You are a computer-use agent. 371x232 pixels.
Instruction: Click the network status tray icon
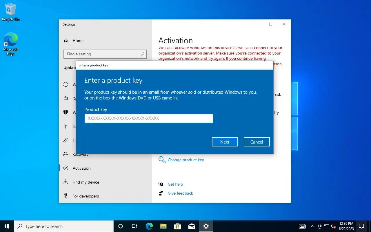(327, 226)
